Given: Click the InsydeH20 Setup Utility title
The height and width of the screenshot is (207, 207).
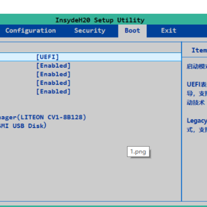Looking at the screenshot, I should coord(100,20).
